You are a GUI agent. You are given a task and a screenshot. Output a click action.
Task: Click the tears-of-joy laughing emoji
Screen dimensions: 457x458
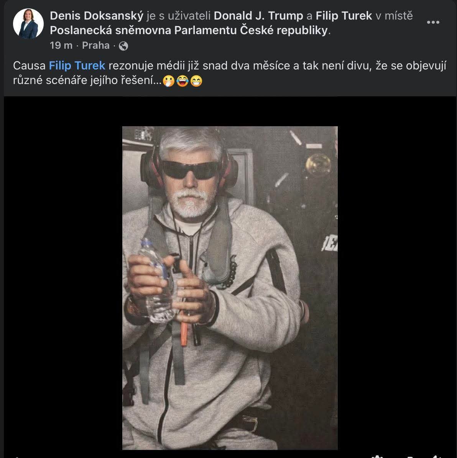click(x=182, y=81)
